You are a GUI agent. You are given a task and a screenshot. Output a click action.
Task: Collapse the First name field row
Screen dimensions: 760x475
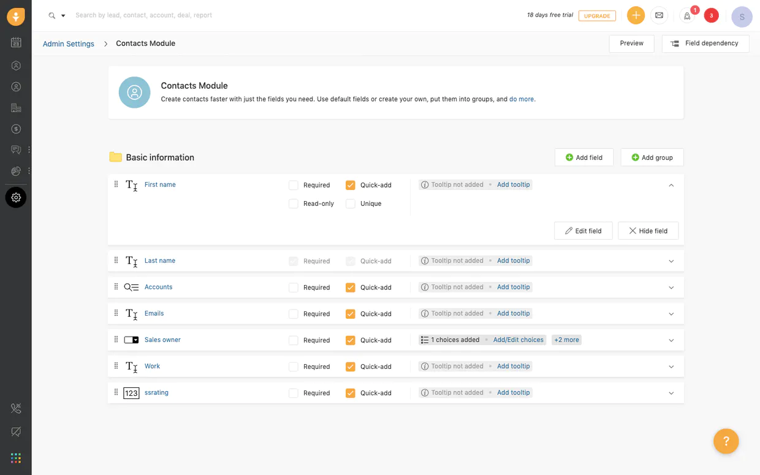[671, 185]
